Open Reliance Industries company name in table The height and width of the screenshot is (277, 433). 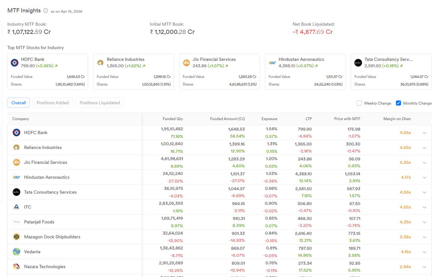click(43, 148)
